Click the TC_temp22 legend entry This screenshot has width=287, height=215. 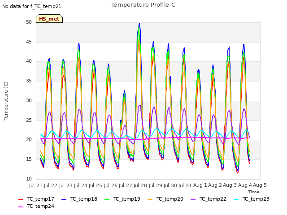click(x=208, y=199)
